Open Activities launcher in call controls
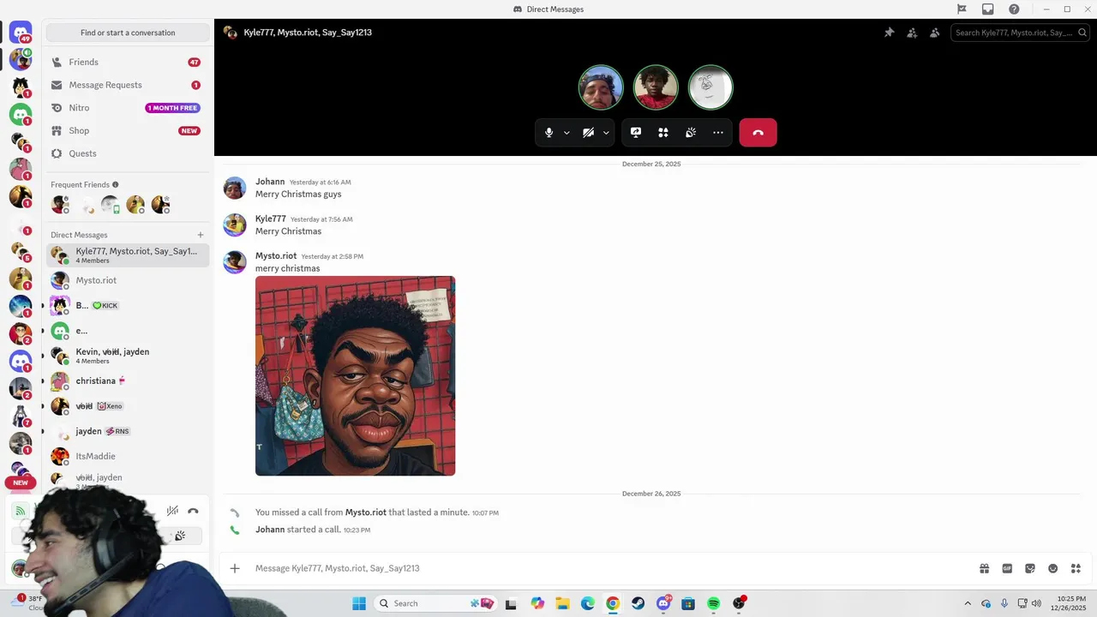This screenshot has height=617, width=1097. pos(663,133)
